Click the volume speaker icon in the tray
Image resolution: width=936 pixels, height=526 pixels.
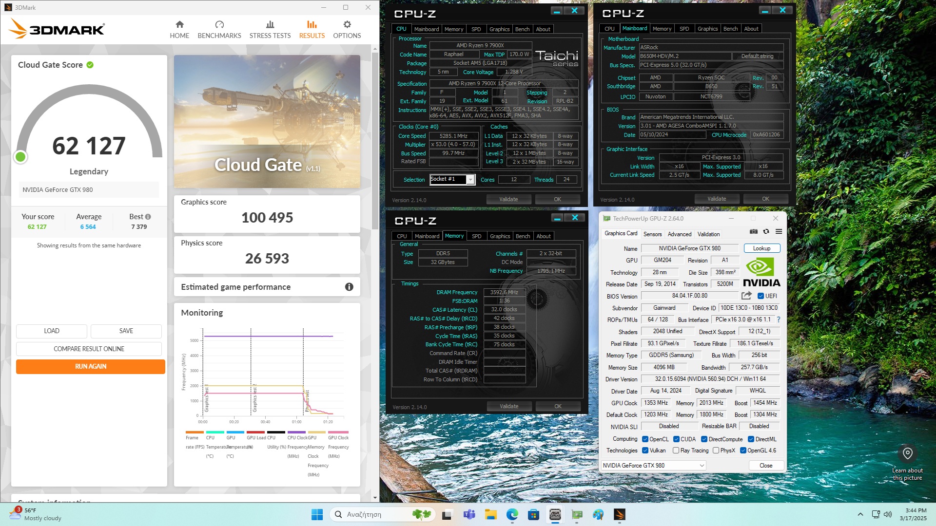click(888, 514)
